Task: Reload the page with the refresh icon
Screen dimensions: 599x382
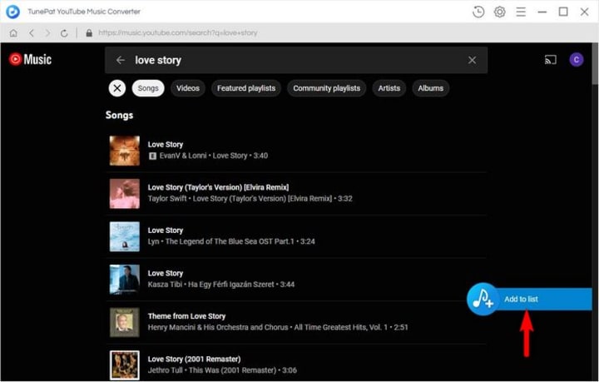Action: click(x=64, y=33)
